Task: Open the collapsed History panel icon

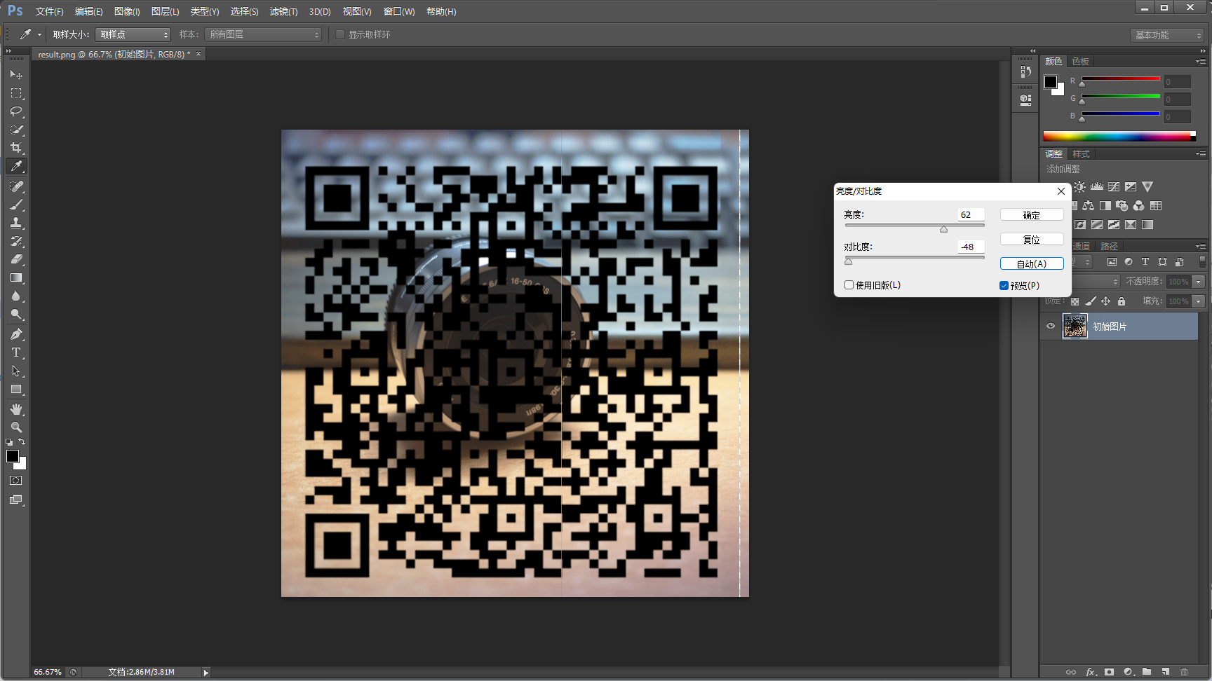Action: click(x=1025, y=71)
